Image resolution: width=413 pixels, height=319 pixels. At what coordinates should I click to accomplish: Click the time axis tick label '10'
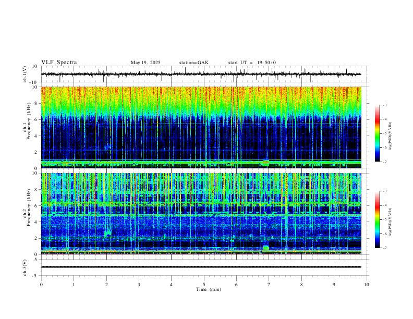[x=367, y=285]
